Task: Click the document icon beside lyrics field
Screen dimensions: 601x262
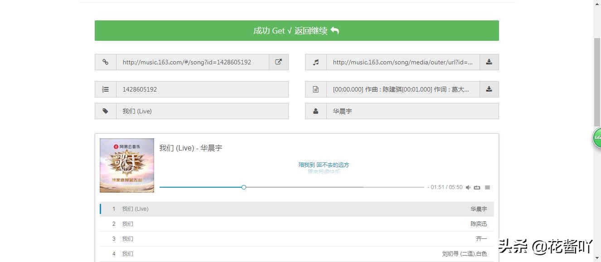Action: pos(316,89)
